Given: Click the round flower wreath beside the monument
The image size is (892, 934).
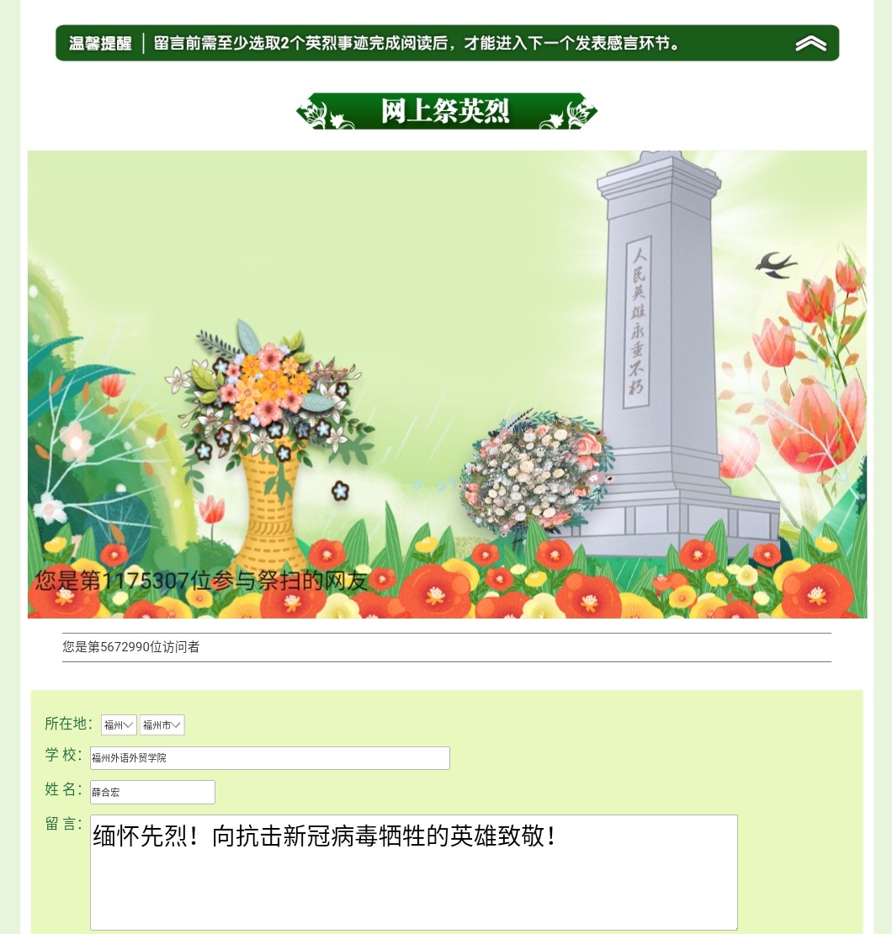Looking at the screenshot, I should (536, 472).
